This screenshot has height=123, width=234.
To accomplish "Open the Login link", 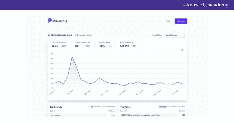I will click(x=168, y=21).
